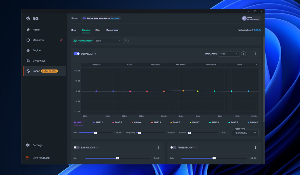Enable the Treble Boost toggle

tap(173, 147)
